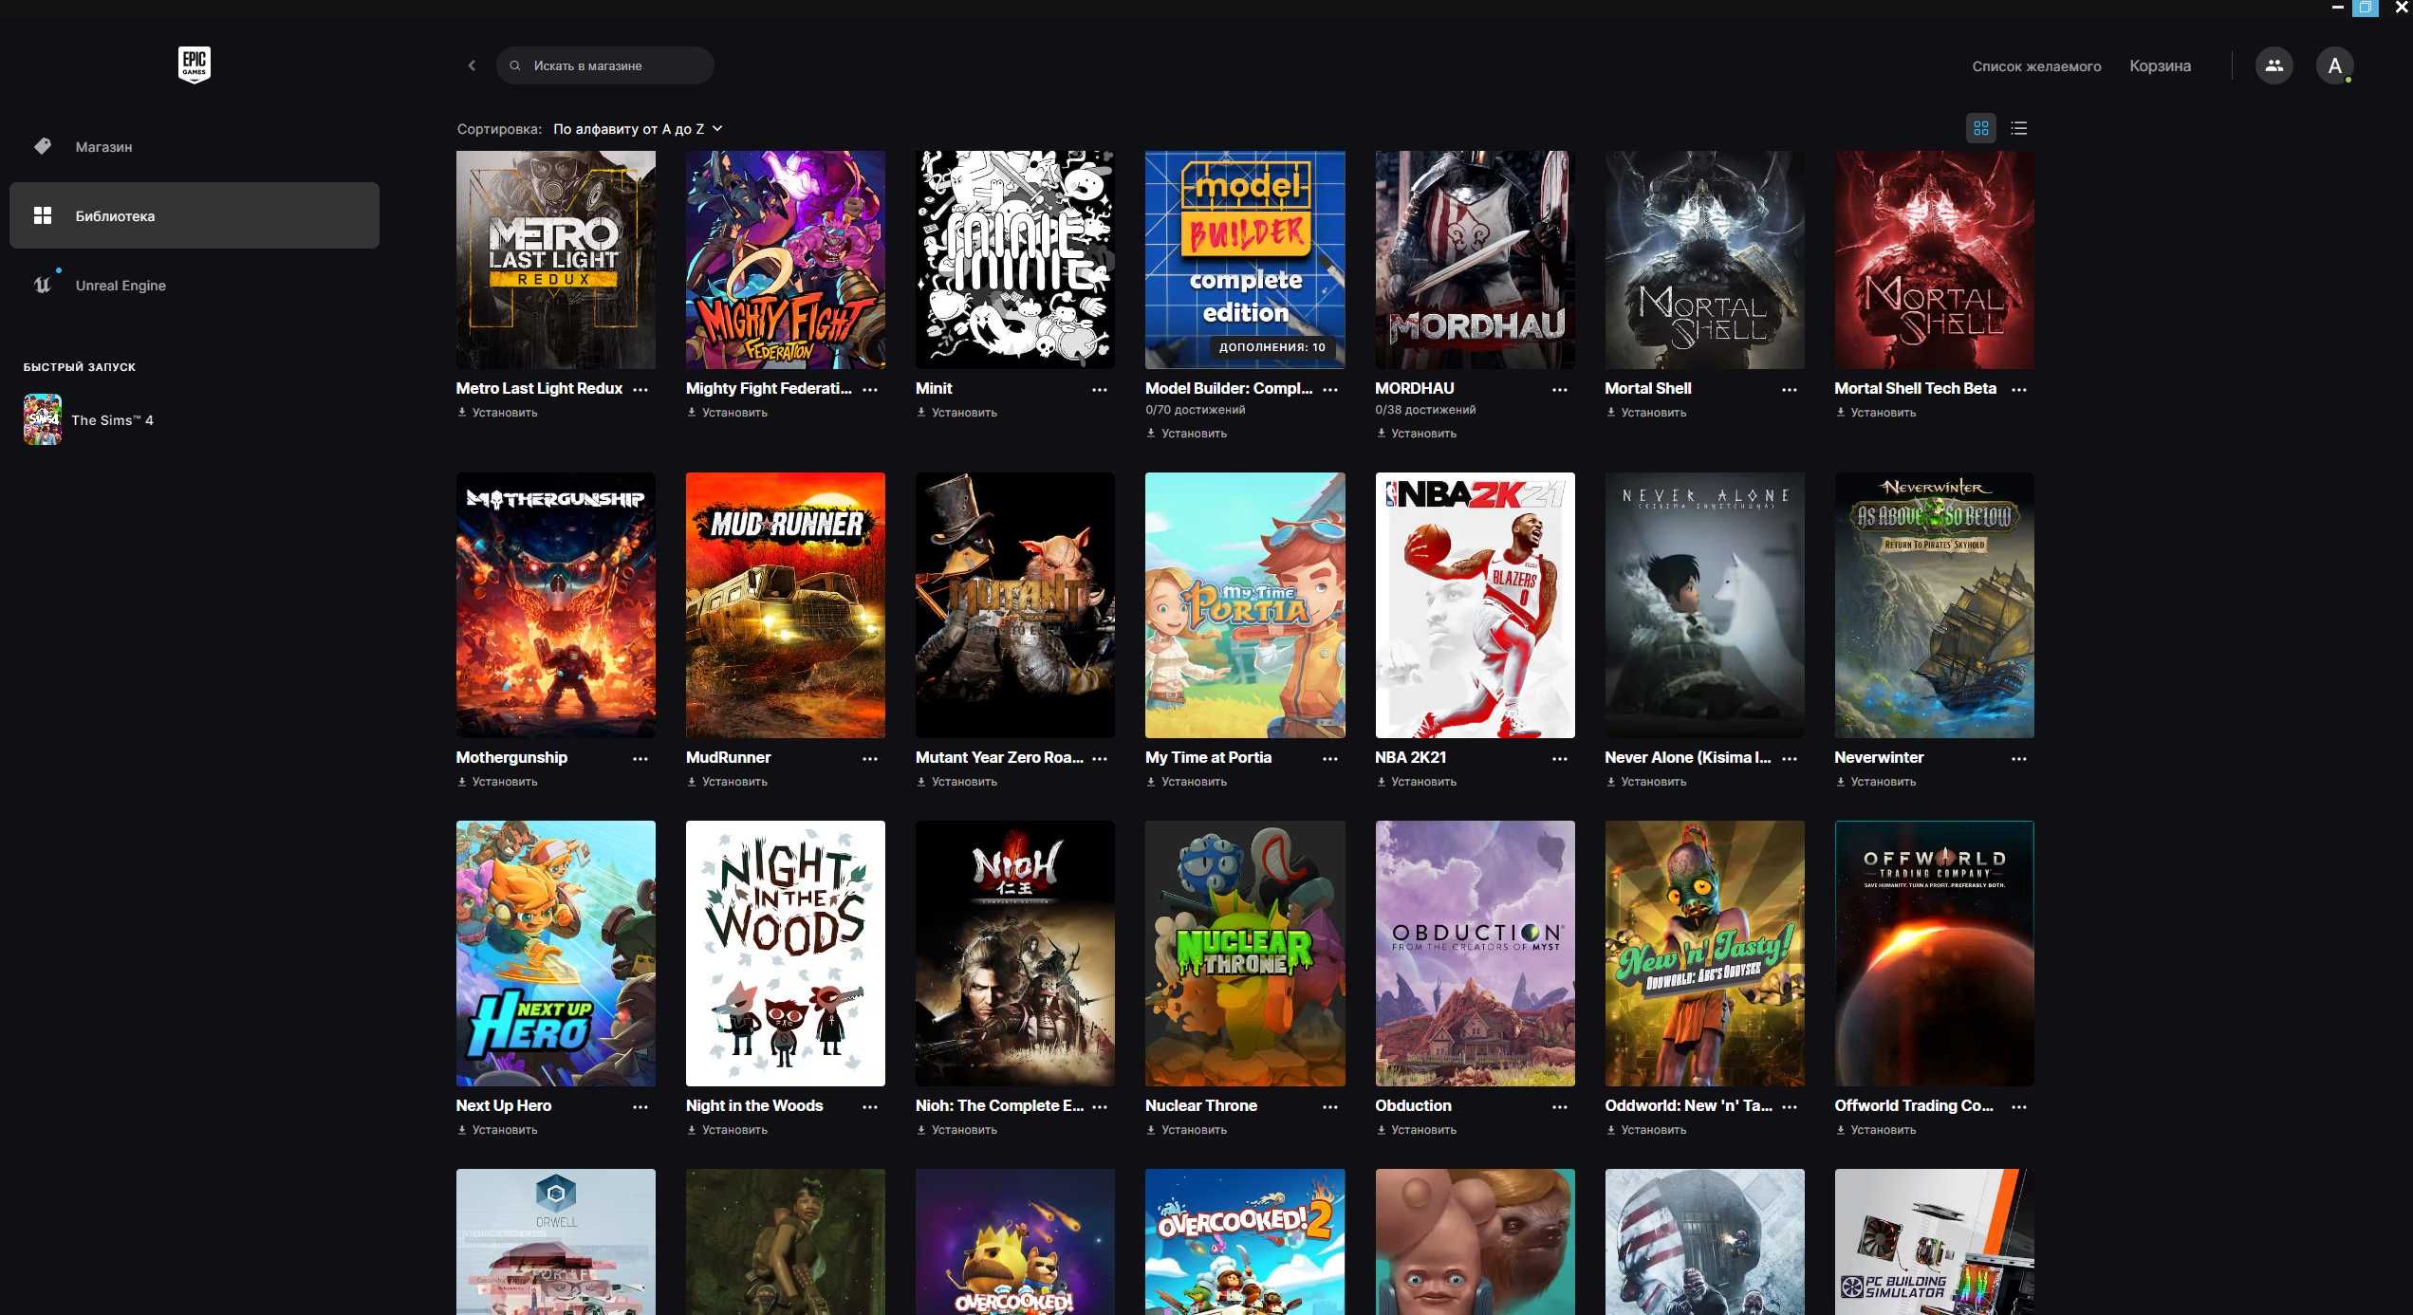
Task: Open the Nuclear Throne cover art
Action: point(1245,953)
